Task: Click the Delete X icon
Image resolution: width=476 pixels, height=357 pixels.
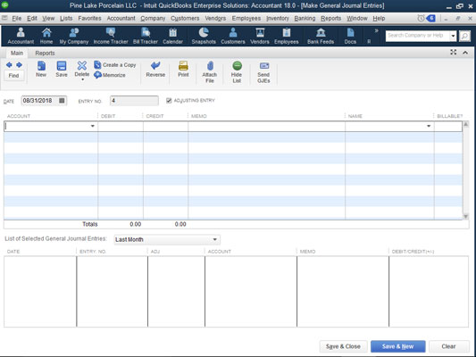Action: [82, 65]
